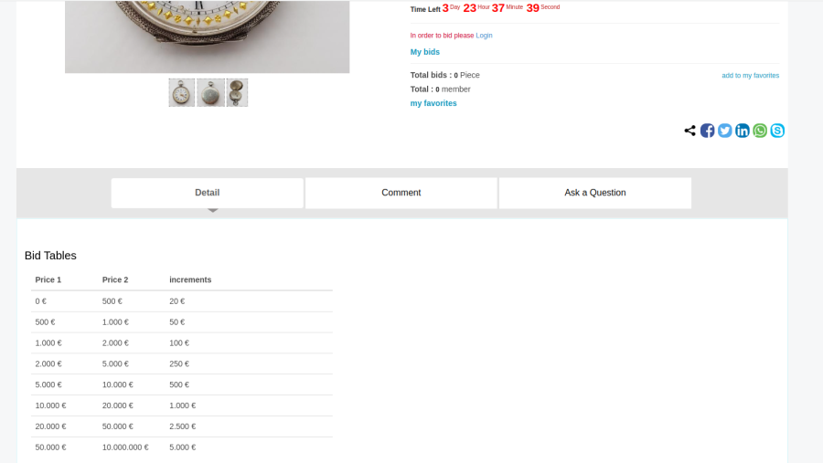Click add to my favorites
Viewport: 823px width, 463px height.
(x=750, y=76)
